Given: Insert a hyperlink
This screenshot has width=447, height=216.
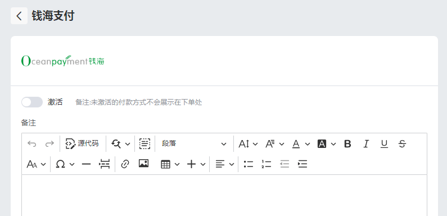Looking at the screenshot, I should coord(125,164).
